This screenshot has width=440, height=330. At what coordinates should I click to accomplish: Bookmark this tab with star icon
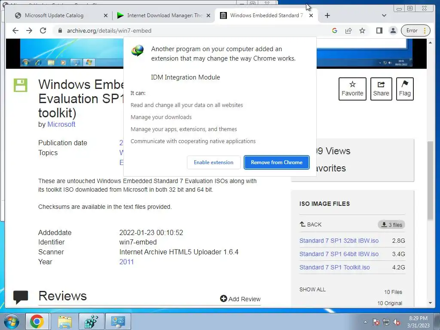pyautogui.click(x=362, y=31)
